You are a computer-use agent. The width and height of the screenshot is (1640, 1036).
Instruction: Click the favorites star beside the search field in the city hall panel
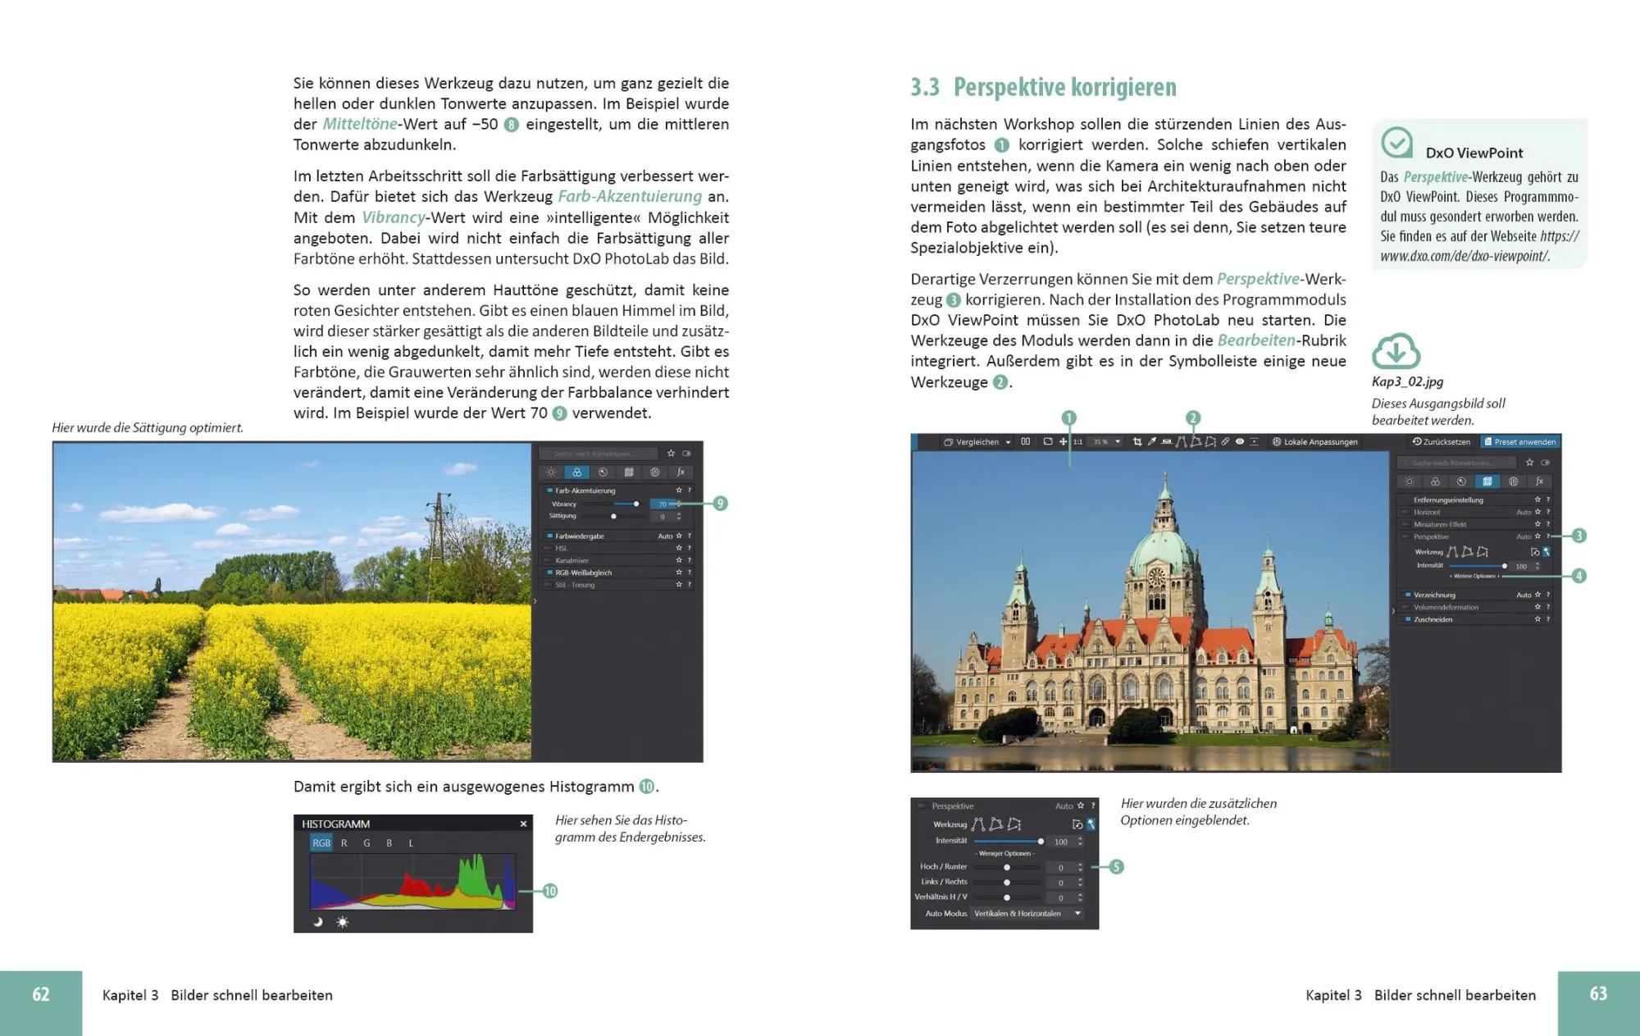[x=1529, y=463]
